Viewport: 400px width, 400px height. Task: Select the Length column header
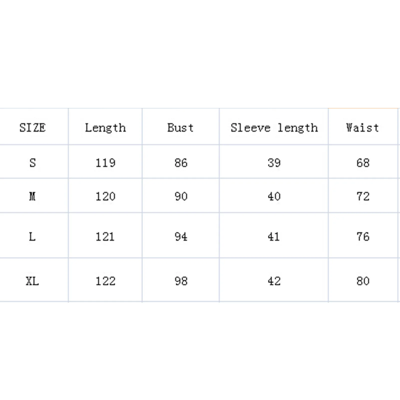click(105, 128)
